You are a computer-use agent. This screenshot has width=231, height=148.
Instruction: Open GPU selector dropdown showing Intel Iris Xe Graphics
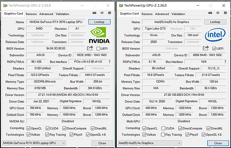150,143
